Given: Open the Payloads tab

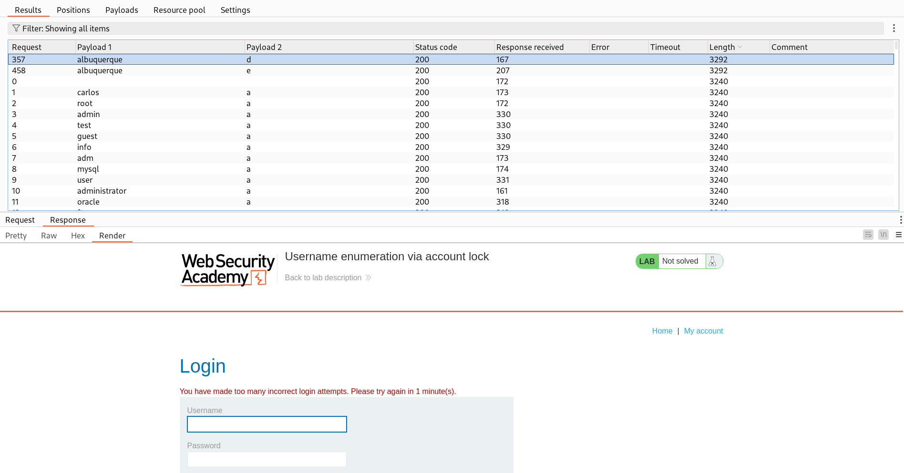Looking at the screenshot, I should click(122, 10).
